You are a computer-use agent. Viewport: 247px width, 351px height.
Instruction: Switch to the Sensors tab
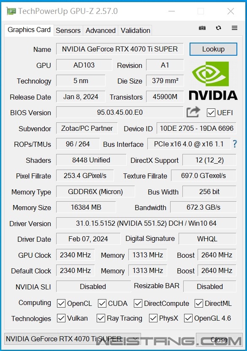pyautogui.click(x=68, y=30)
